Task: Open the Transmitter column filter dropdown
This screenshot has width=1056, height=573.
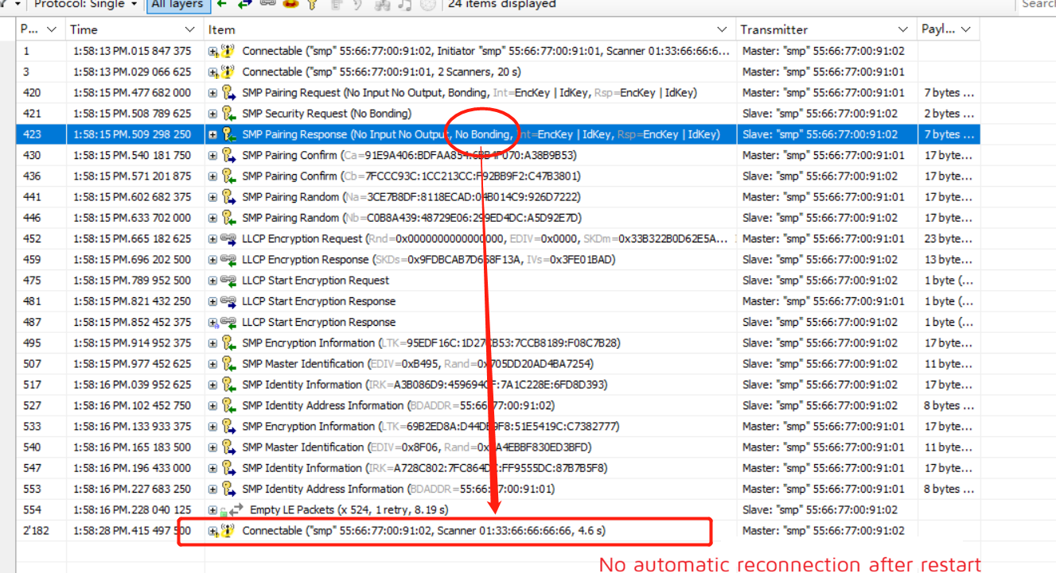Action: point(903,29)
